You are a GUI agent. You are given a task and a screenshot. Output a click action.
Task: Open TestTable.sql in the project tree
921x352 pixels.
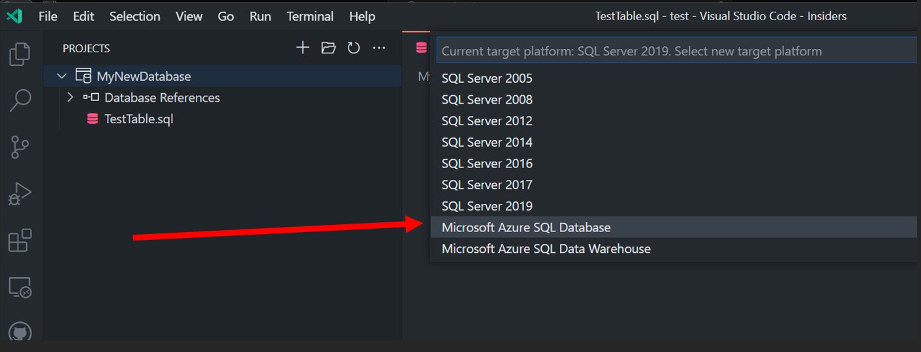tap(138, 119)
